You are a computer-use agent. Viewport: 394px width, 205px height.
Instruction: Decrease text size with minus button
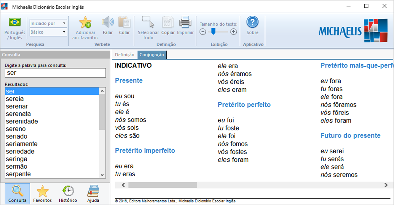[x=203, y=32]
